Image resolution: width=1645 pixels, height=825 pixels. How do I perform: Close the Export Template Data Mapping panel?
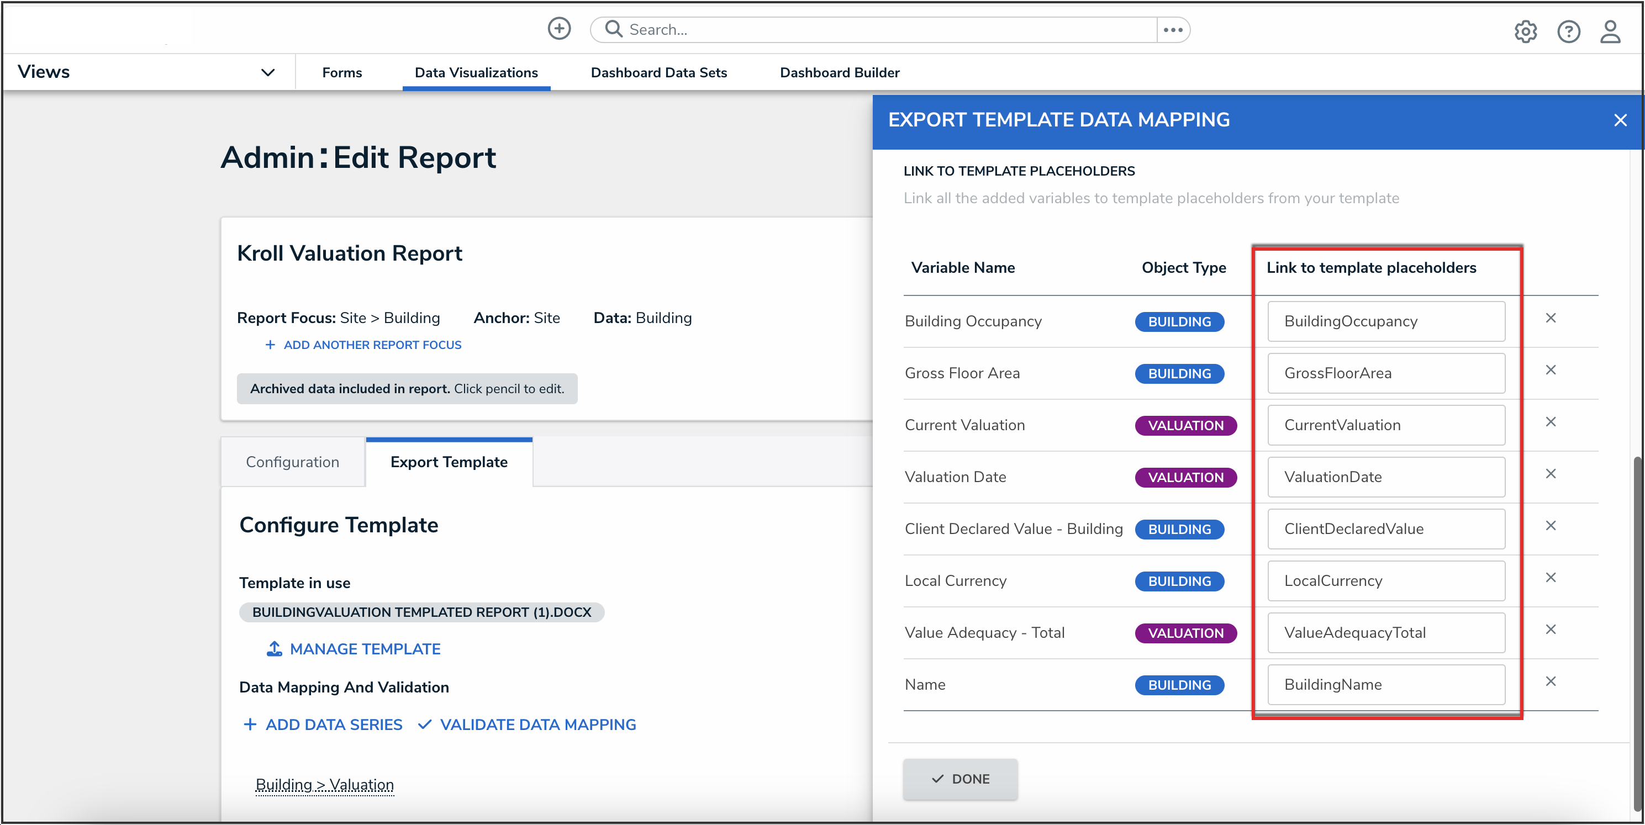pyautogui.click(x=1620, y=120)
